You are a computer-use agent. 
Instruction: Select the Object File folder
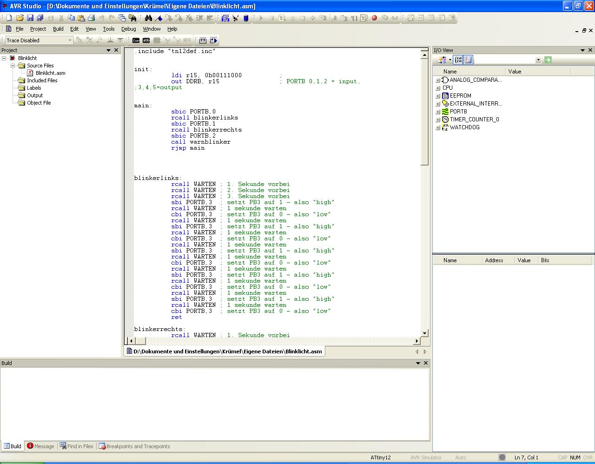pyautogui.click(x=39, y=103)
